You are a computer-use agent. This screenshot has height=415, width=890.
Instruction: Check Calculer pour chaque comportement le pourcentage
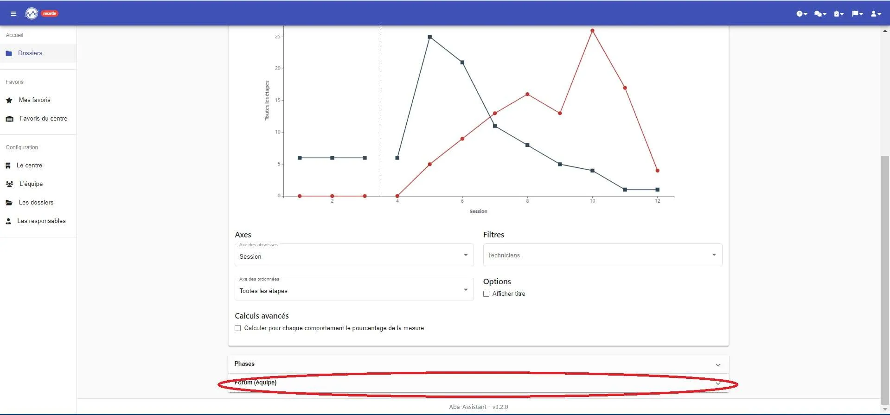pos(238,328)
